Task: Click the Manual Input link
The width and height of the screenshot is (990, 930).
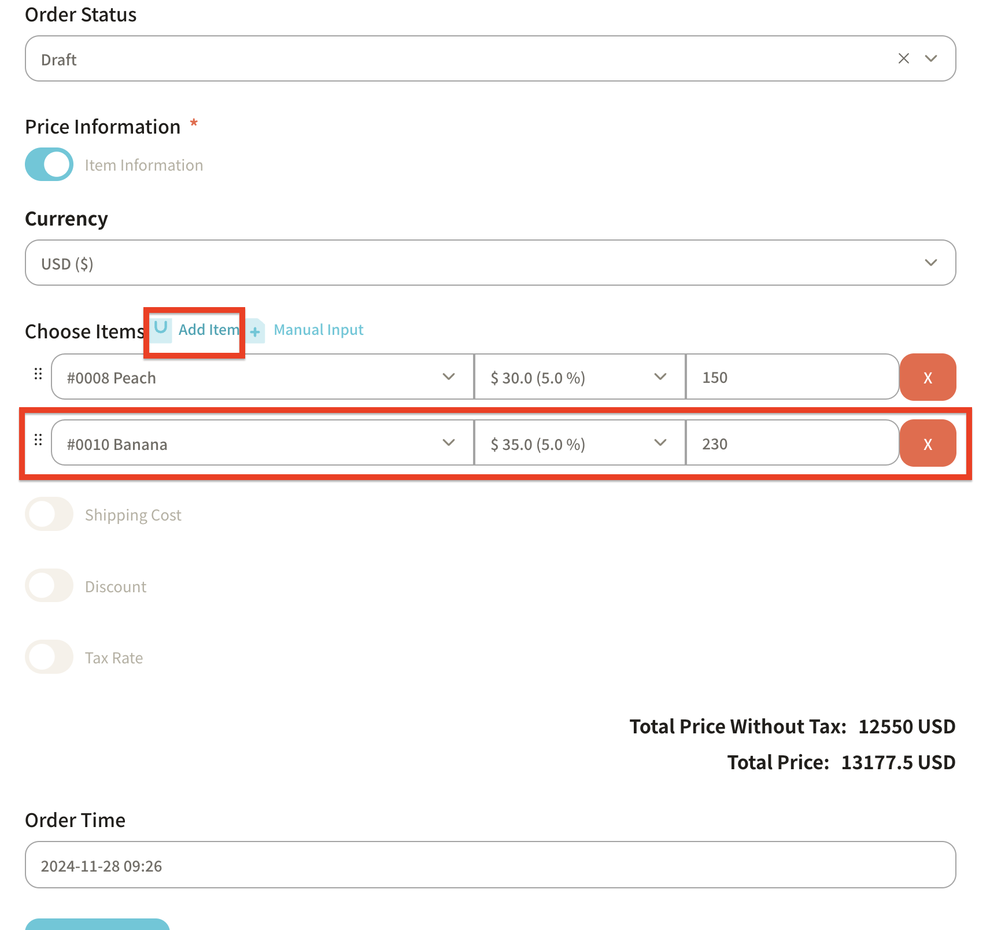Action: 318,330
